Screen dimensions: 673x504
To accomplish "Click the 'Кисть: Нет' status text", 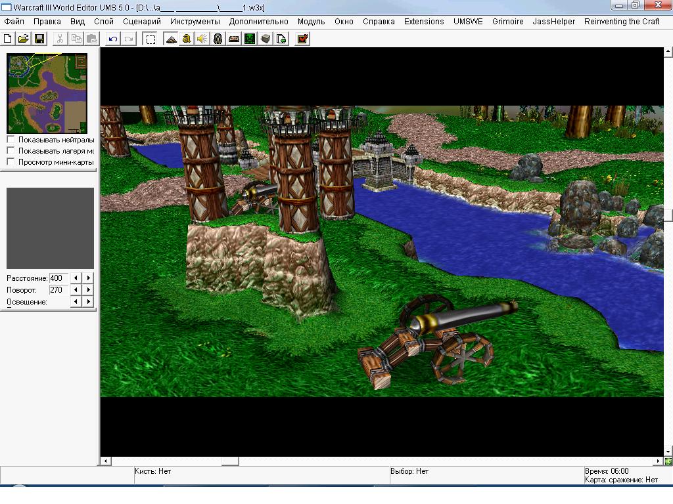I will tap(152, 471).
